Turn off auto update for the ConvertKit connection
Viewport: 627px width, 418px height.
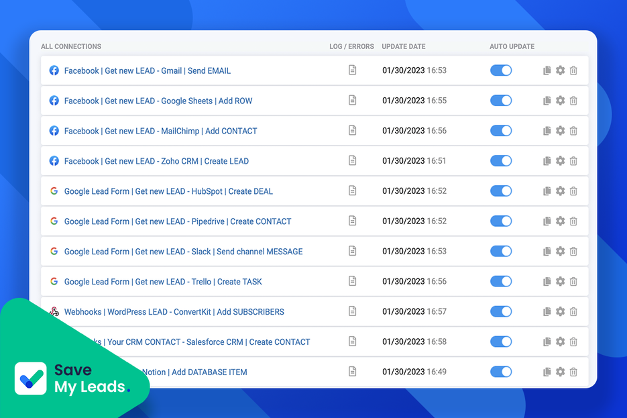point(501,311)
